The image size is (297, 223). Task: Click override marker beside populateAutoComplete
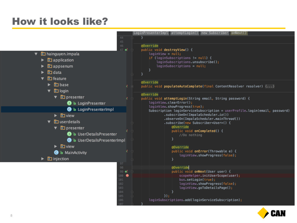[127, 87]
